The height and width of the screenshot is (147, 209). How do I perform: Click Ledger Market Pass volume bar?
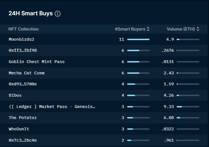tap(188, 107)
